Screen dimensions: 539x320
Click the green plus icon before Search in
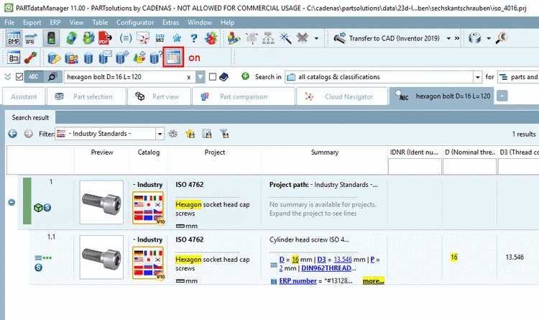245,76
